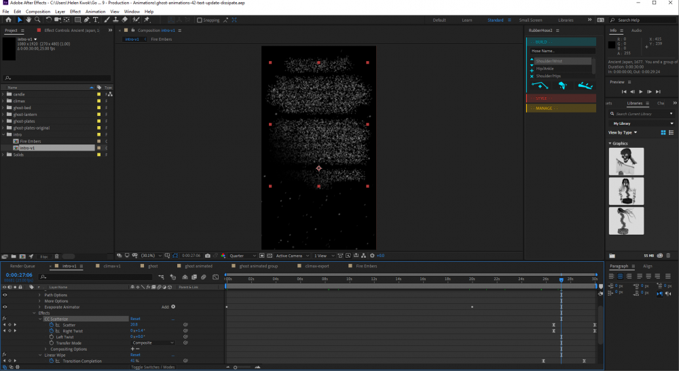Viewport: 679px width, 371px height.
Task: Expand the ghost-lantern folder
Action: [x=3, y=114]
